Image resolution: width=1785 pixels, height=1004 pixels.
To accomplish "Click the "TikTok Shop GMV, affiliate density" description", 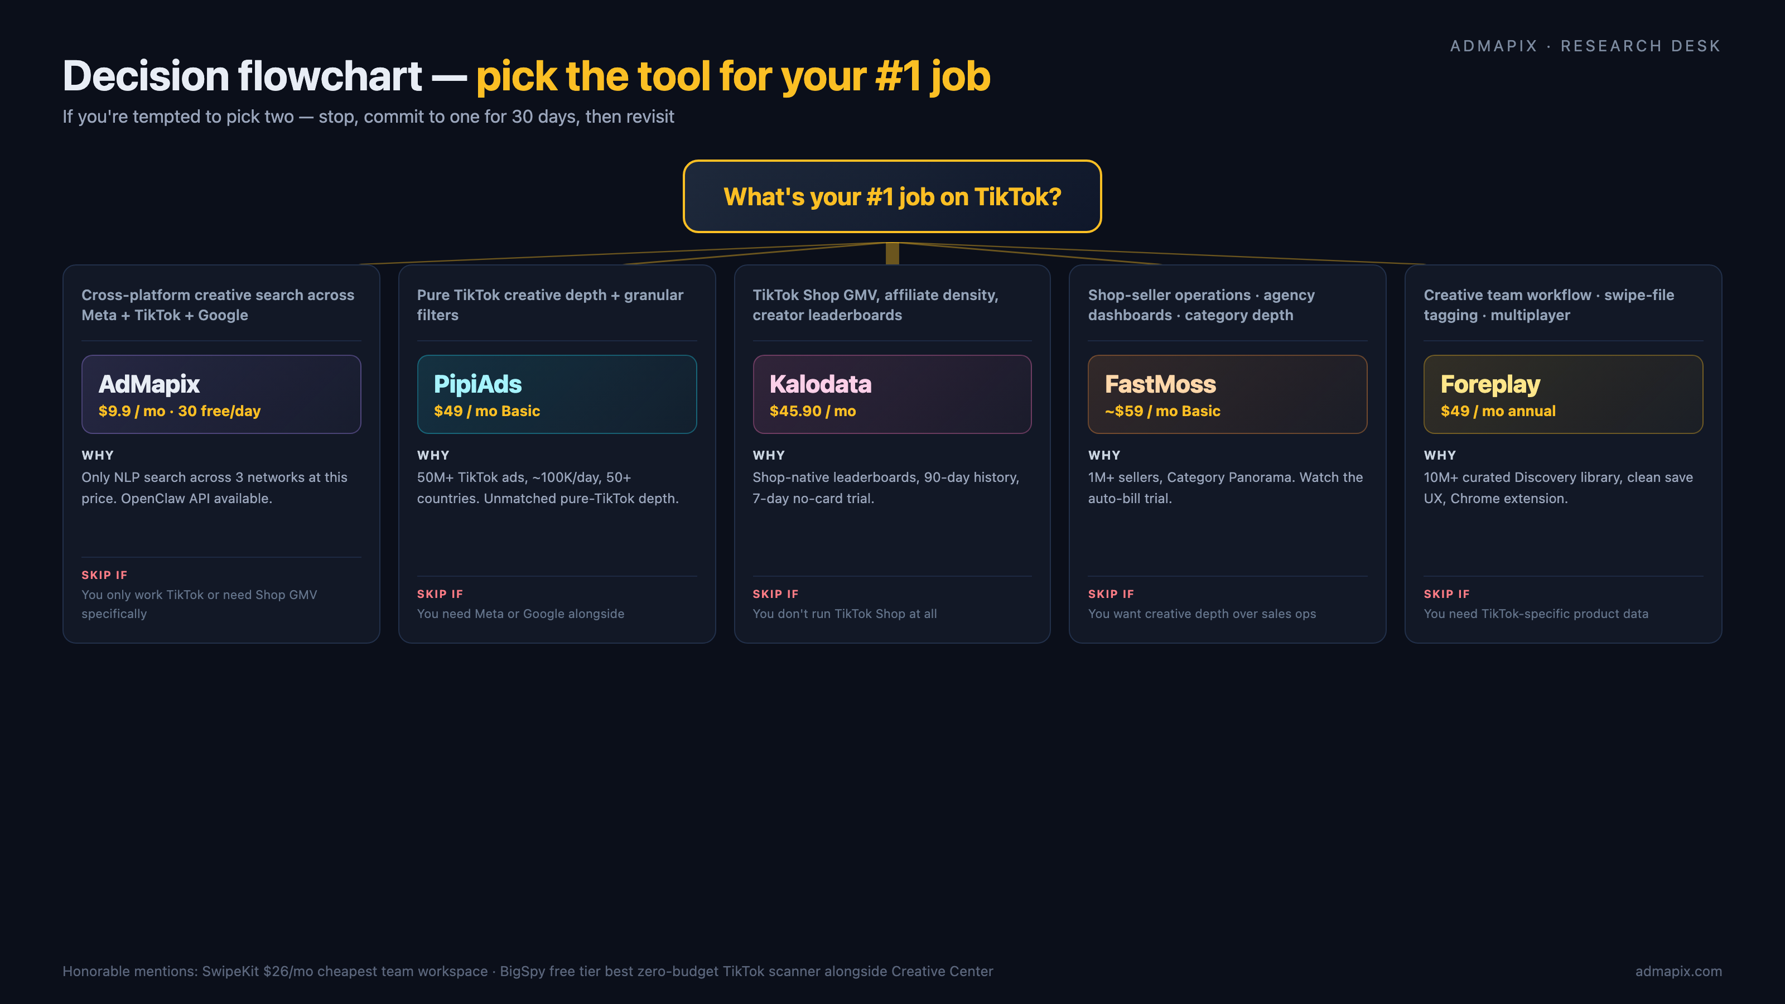I will coord(875,305).
